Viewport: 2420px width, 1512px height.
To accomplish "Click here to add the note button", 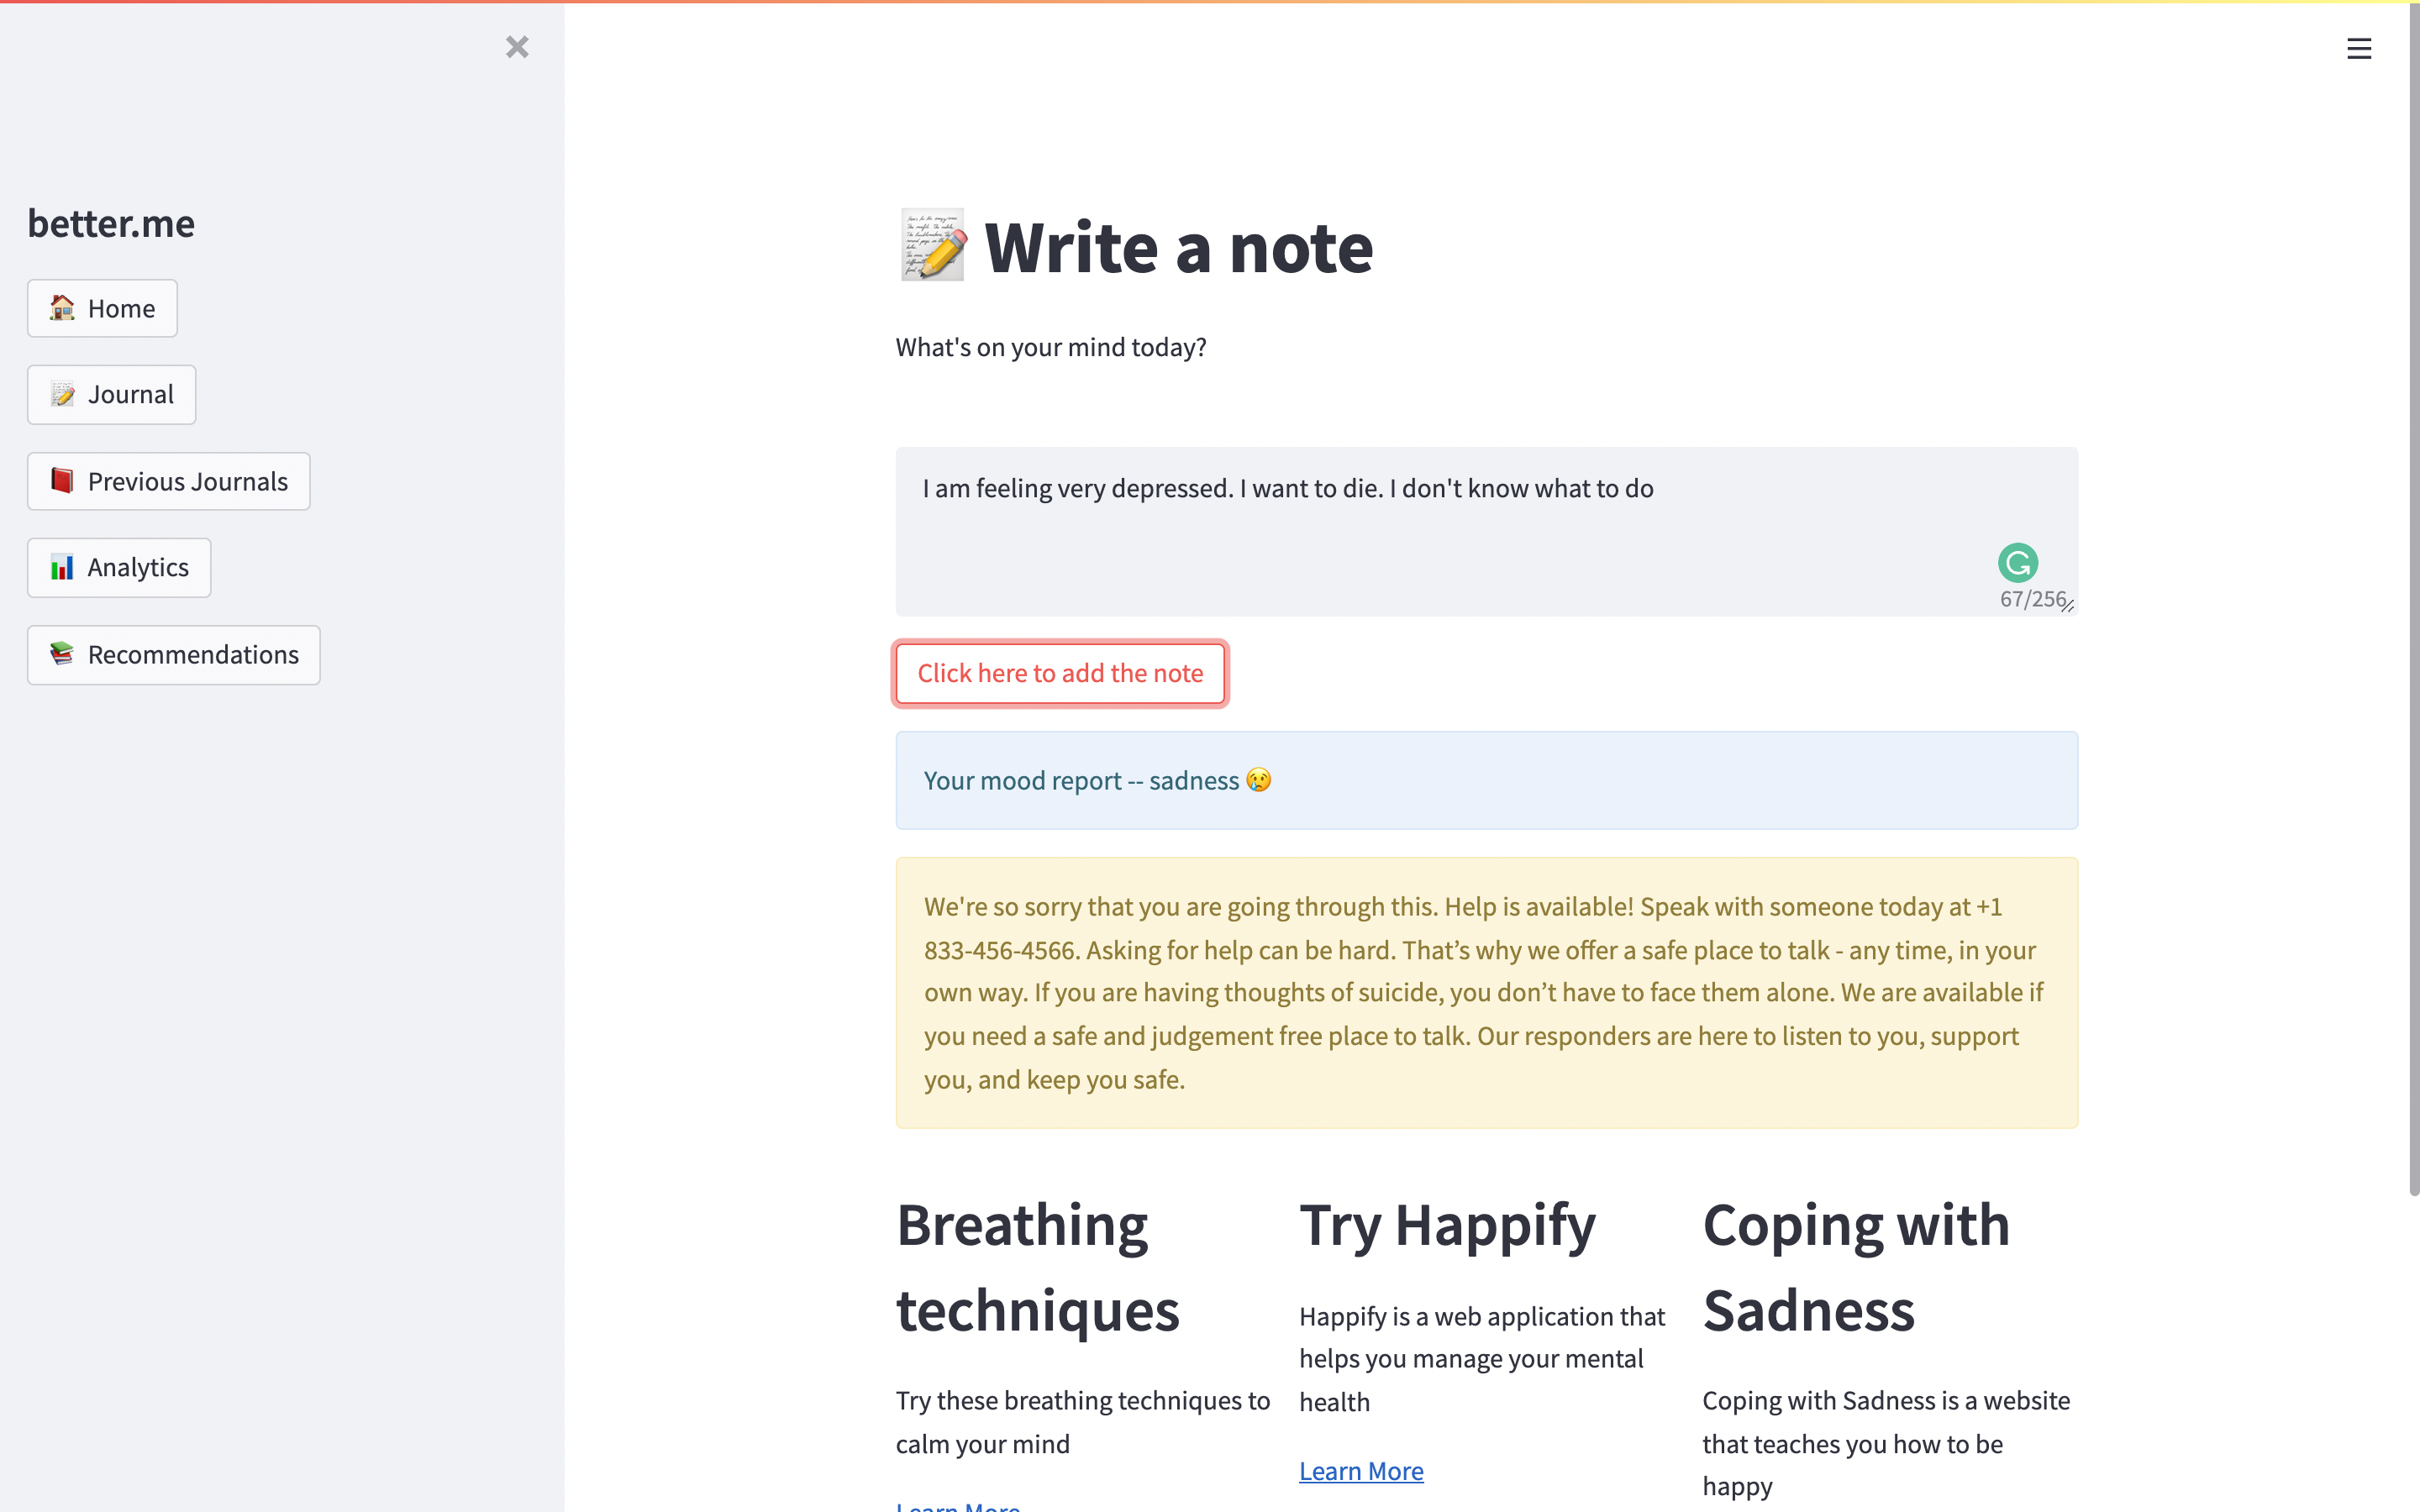I will tap(1060, 673).
